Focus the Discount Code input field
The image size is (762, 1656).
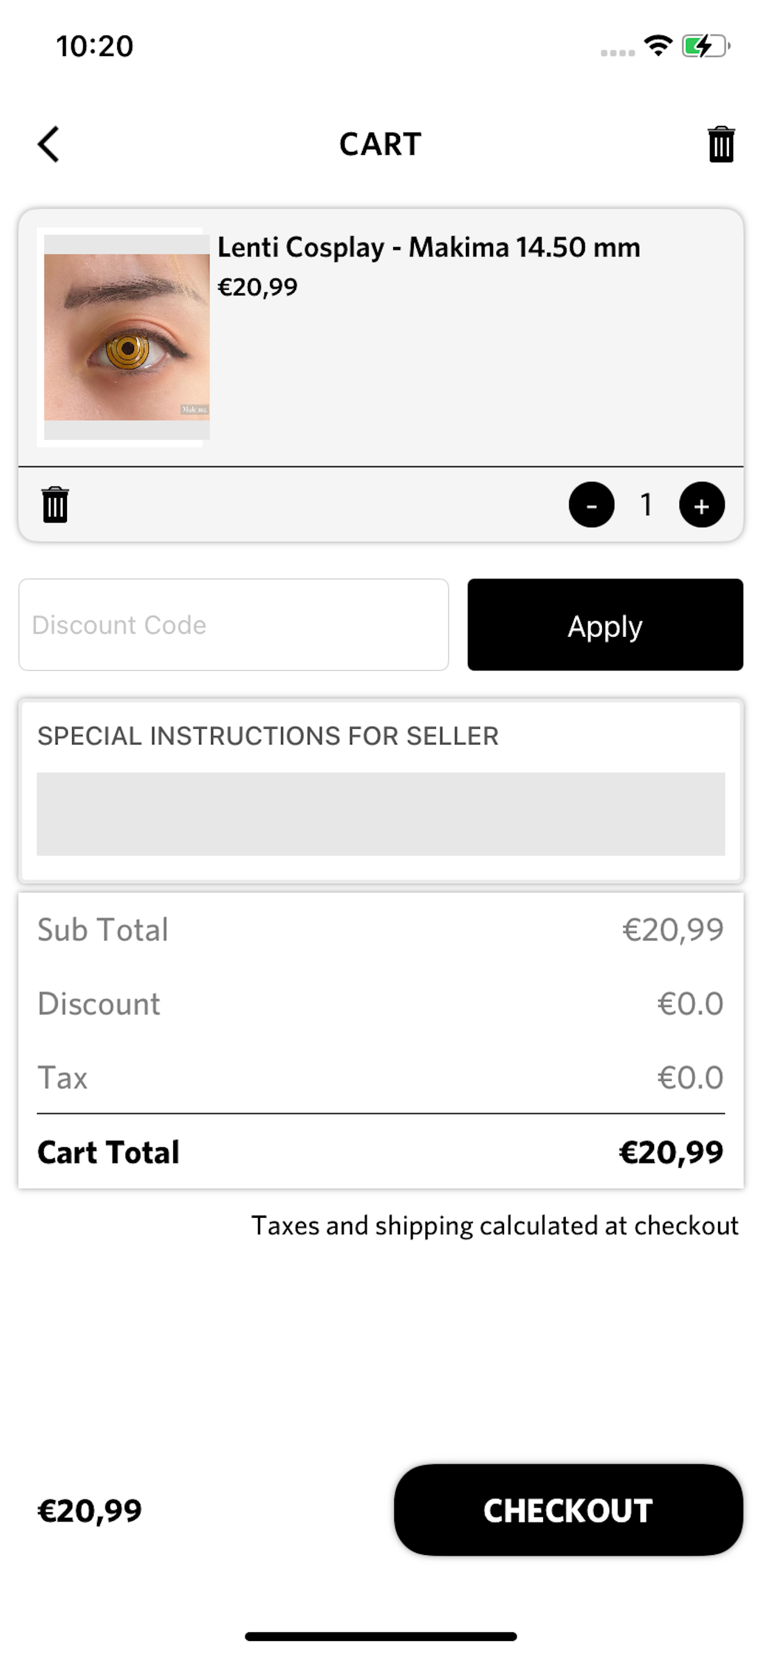233,624
